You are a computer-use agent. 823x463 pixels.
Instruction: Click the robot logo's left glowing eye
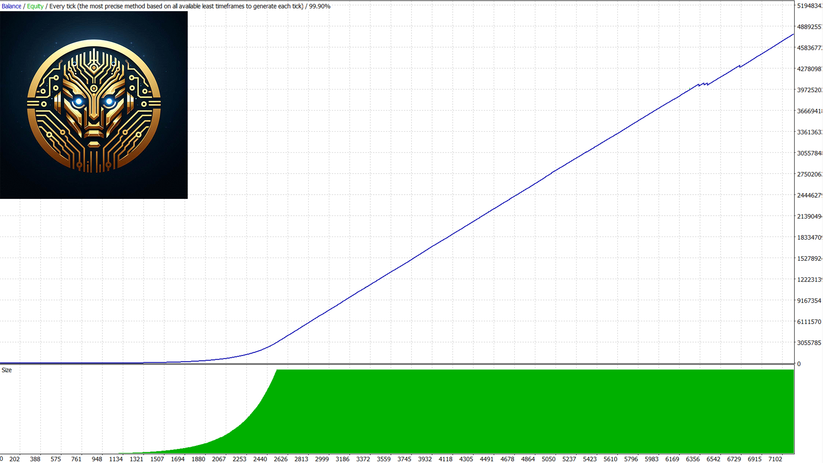tap(78, 102)
